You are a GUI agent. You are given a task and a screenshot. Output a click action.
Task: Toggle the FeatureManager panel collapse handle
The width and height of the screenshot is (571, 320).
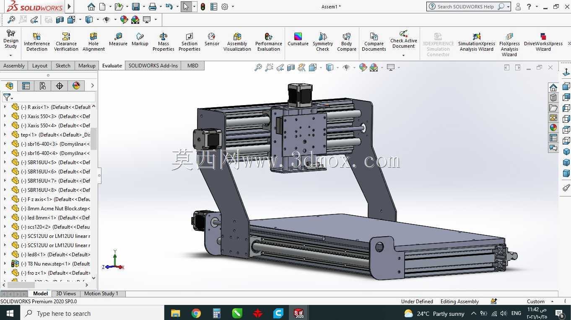pos(99,176)
